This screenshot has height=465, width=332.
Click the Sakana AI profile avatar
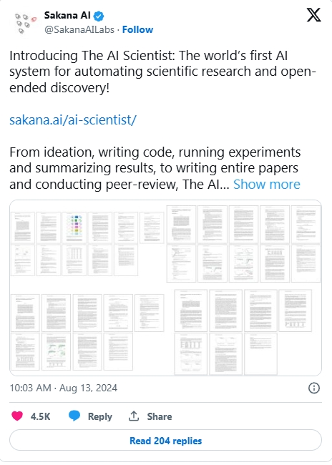click(x=24, y=23)
